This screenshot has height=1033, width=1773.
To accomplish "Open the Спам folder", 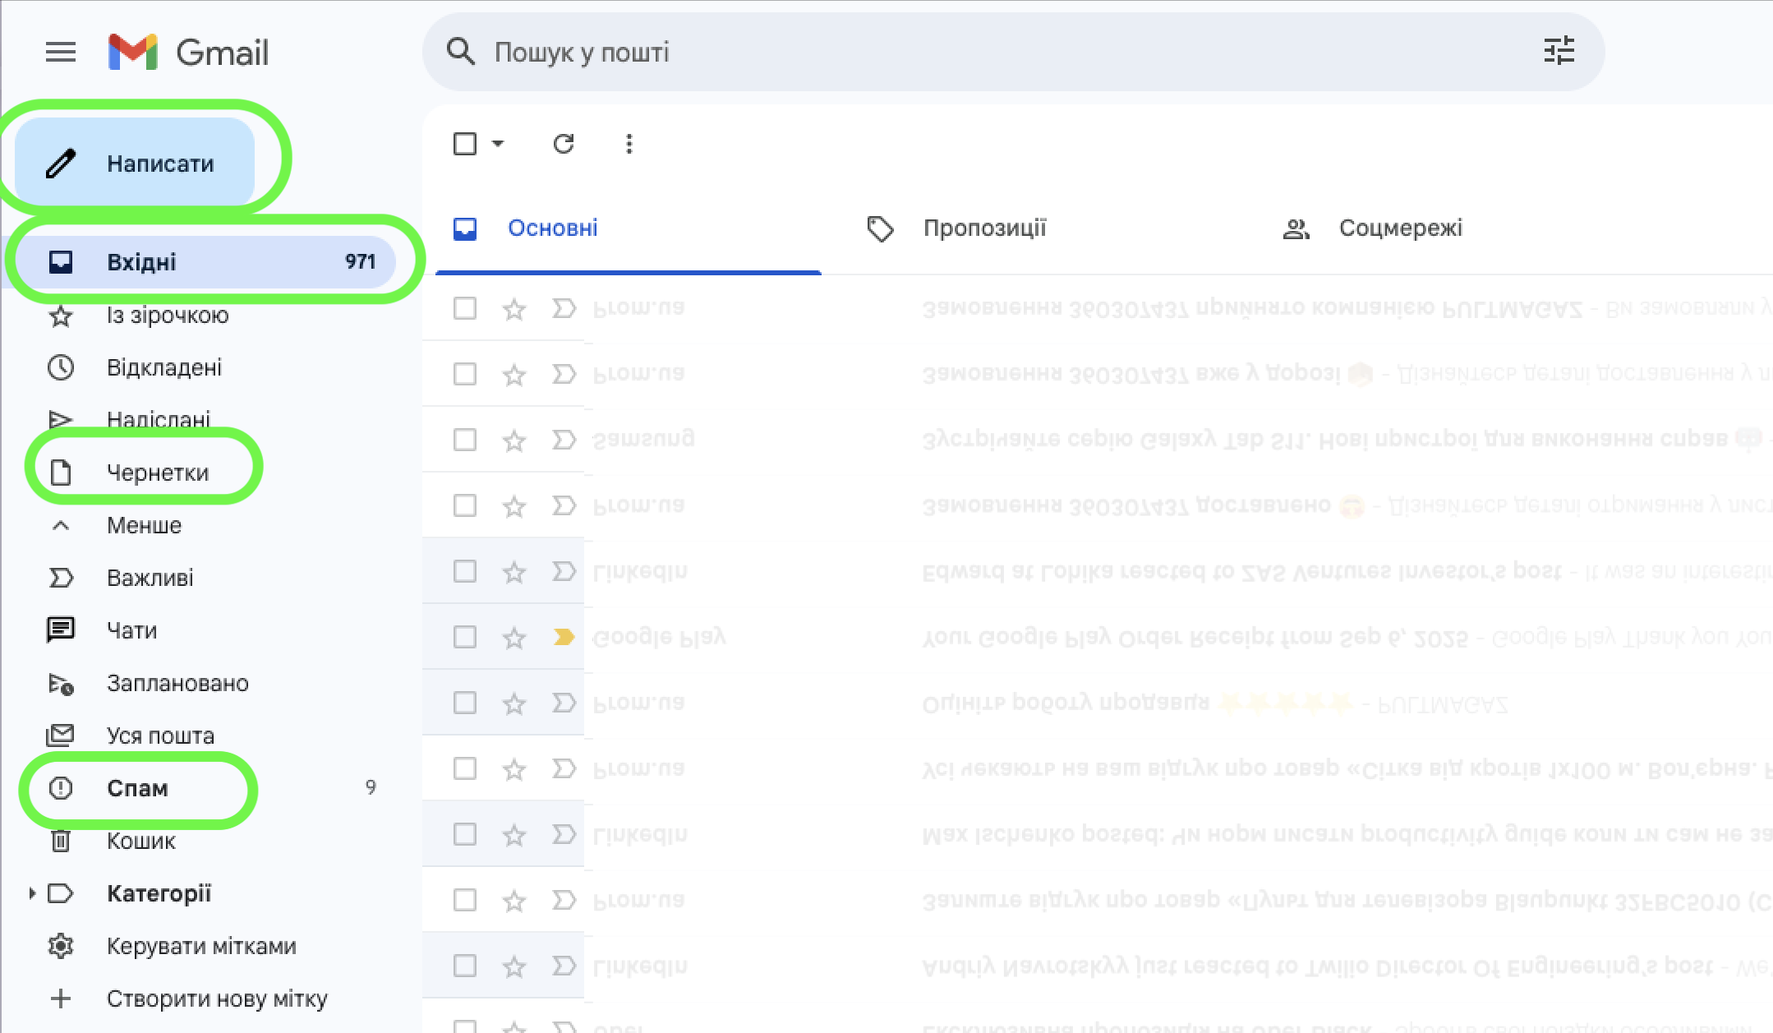I will [x=137, y=788].
